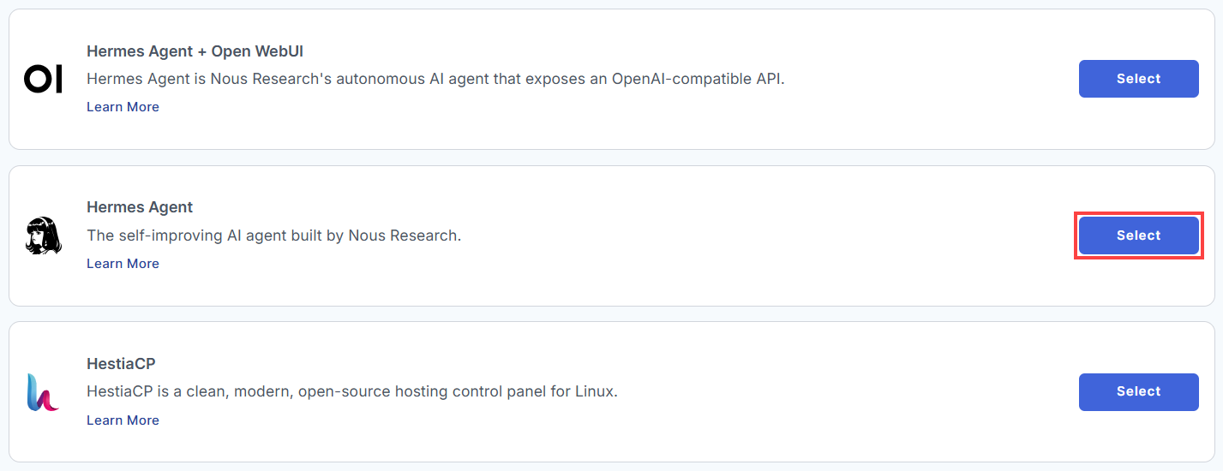Open the HestiaCP Learn More link
The height and width of the screenshot is (471, 1223).
point(123,420)
